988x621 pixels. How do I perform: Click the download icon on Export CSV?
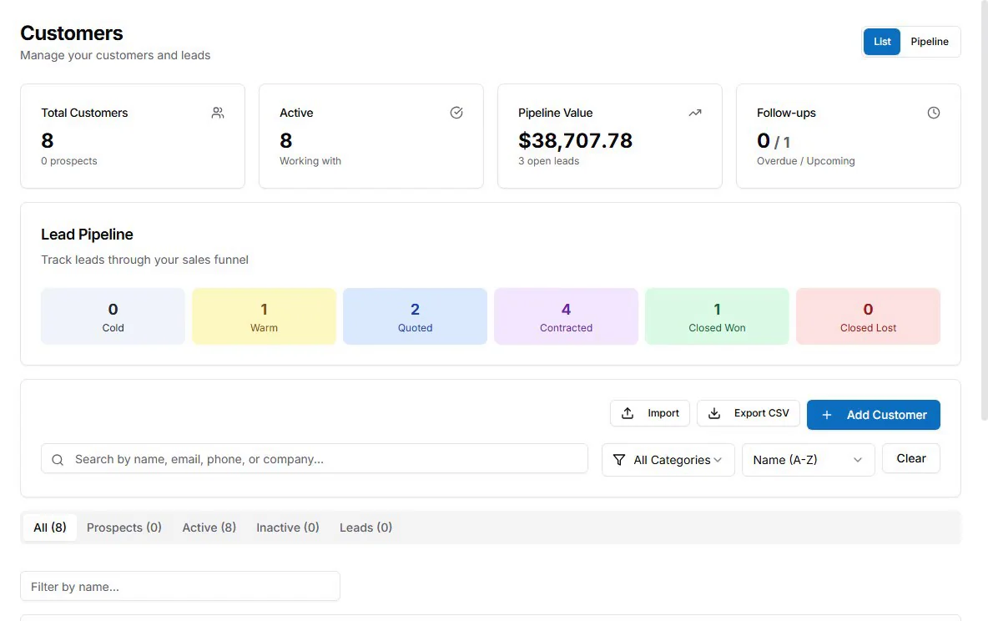[714, 413]
